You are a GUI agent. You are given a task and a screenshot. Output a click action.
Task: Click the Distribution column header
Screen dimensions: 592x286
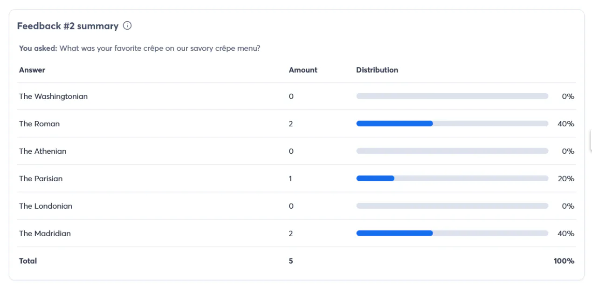tap(377, 70)
